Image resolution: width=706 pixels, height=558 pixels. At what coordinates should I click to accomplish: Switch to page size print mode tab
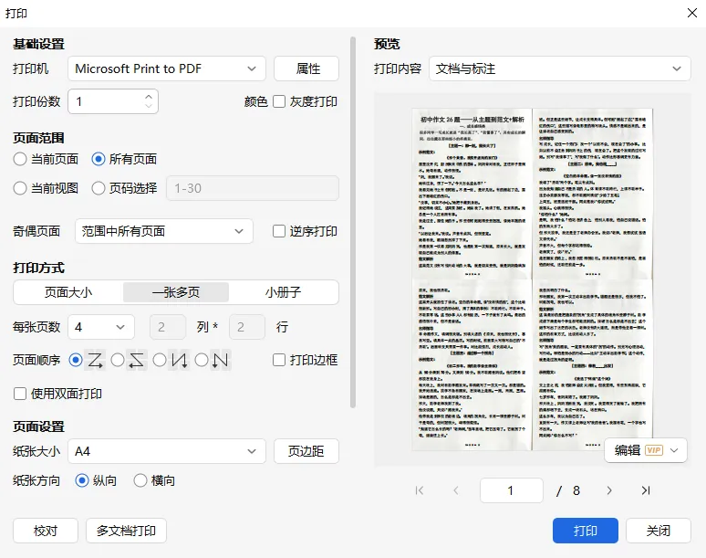point(68,292)
